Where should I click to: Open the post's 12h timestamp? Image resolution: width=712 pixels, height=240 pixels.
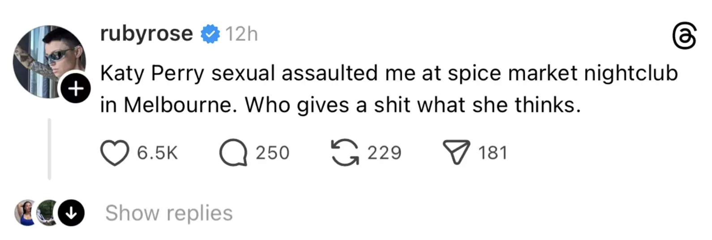tap(241, 34)
